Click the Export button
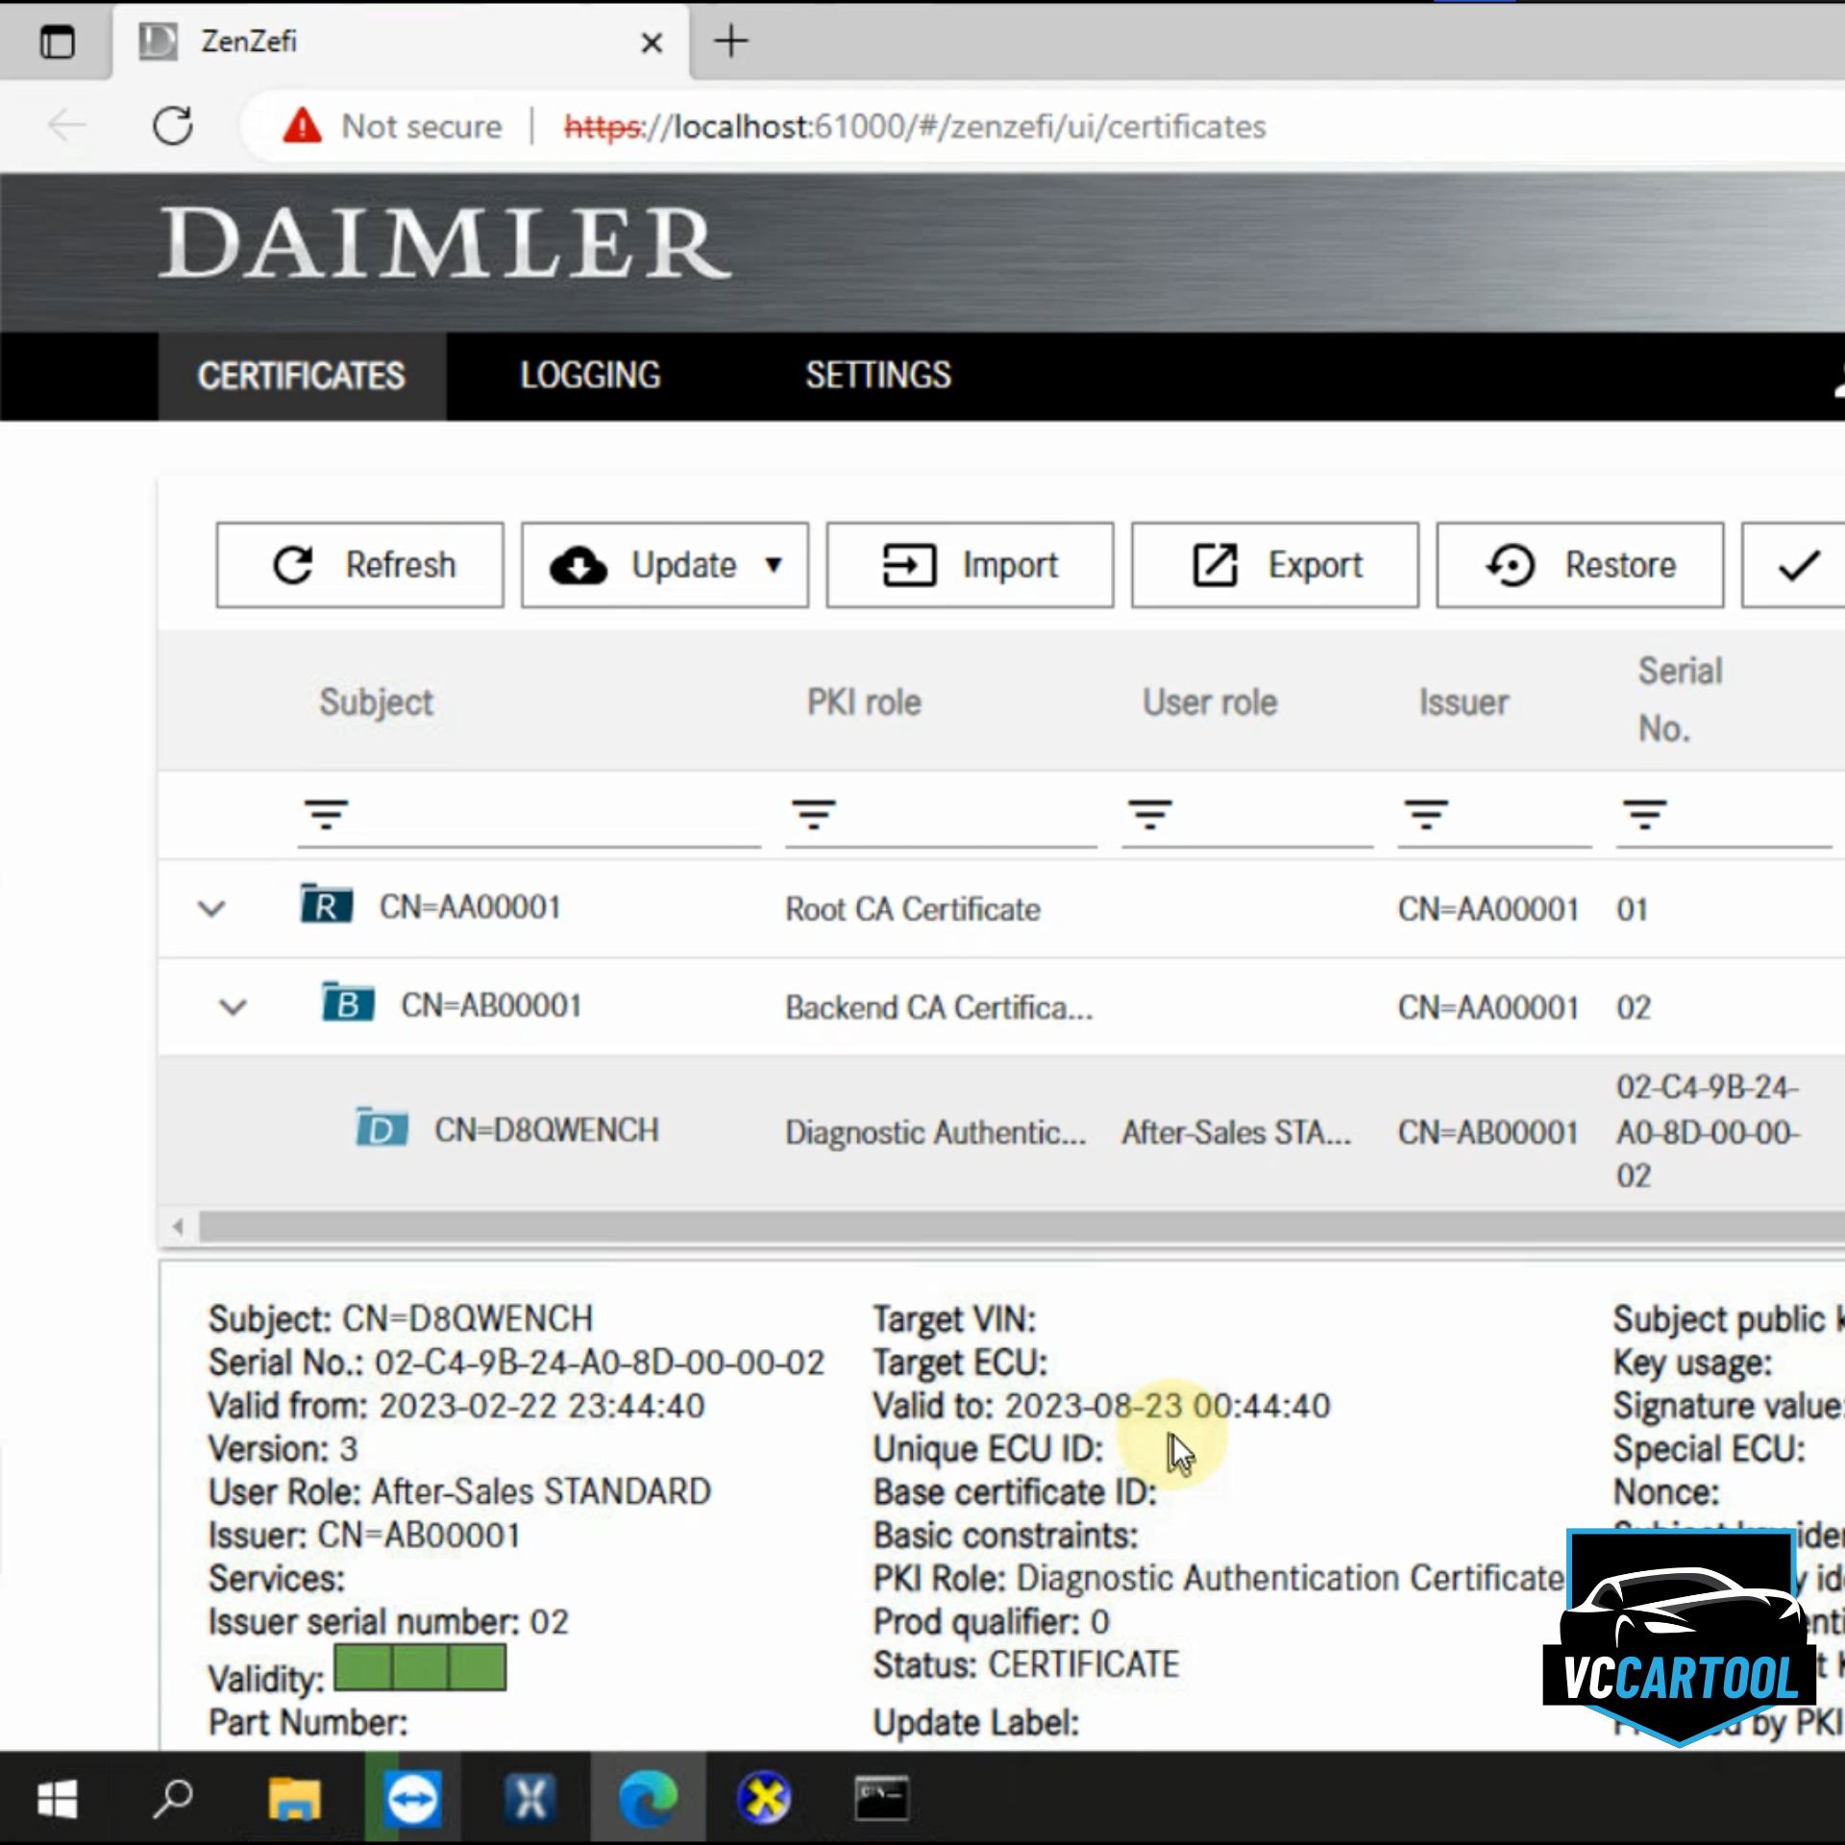This screenshot has height=1845, width=1845. (x=1274, y=565)
